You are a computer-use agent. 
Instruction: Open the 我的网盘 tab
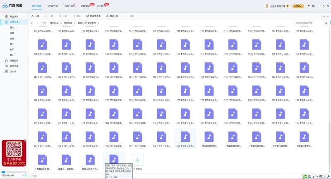point(36,6)
